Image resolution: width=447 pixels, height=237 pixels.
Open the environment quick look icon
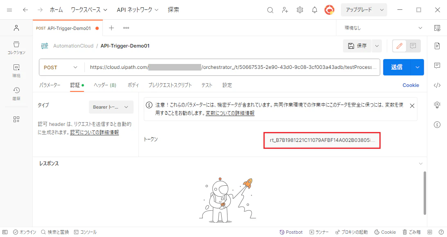coord(437,27)
